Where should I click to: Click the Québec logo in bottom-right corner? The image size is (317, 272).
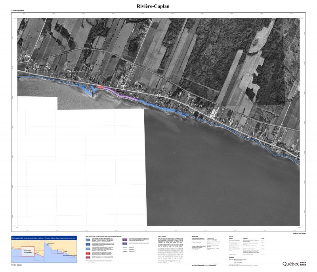coord(290,264)
